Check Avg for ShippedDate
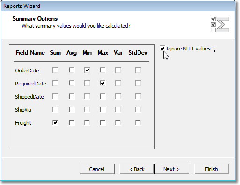Image resolution: width=240 pixels, height=185 pixels. [72, 96]
